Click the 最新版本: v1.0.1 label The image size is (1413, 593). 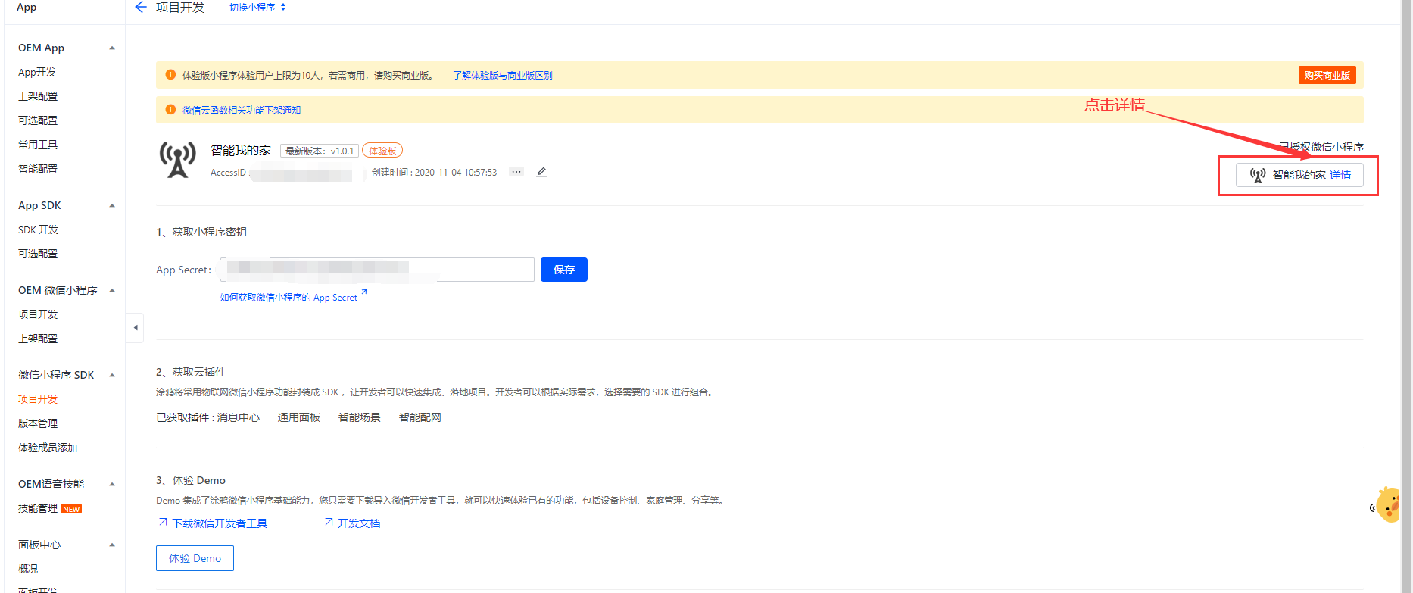pos(319,151)
